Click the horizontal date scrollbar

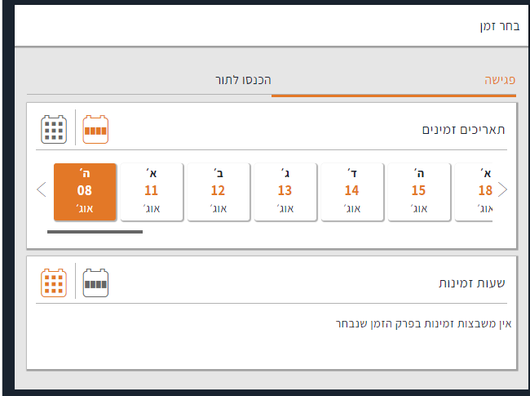[x=95, y=232]
